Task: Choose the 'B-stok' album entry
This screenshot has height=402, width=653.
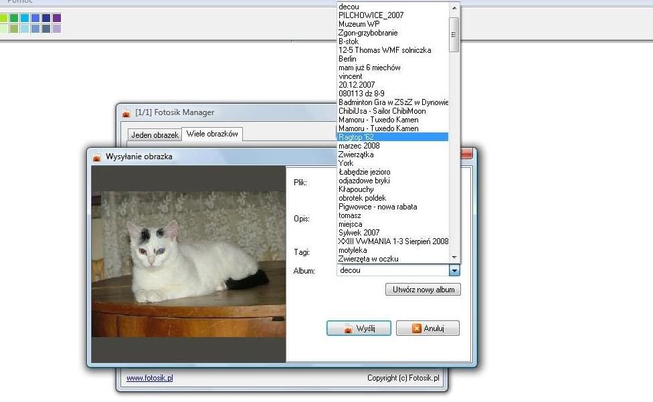Action: tap(392, 41)
